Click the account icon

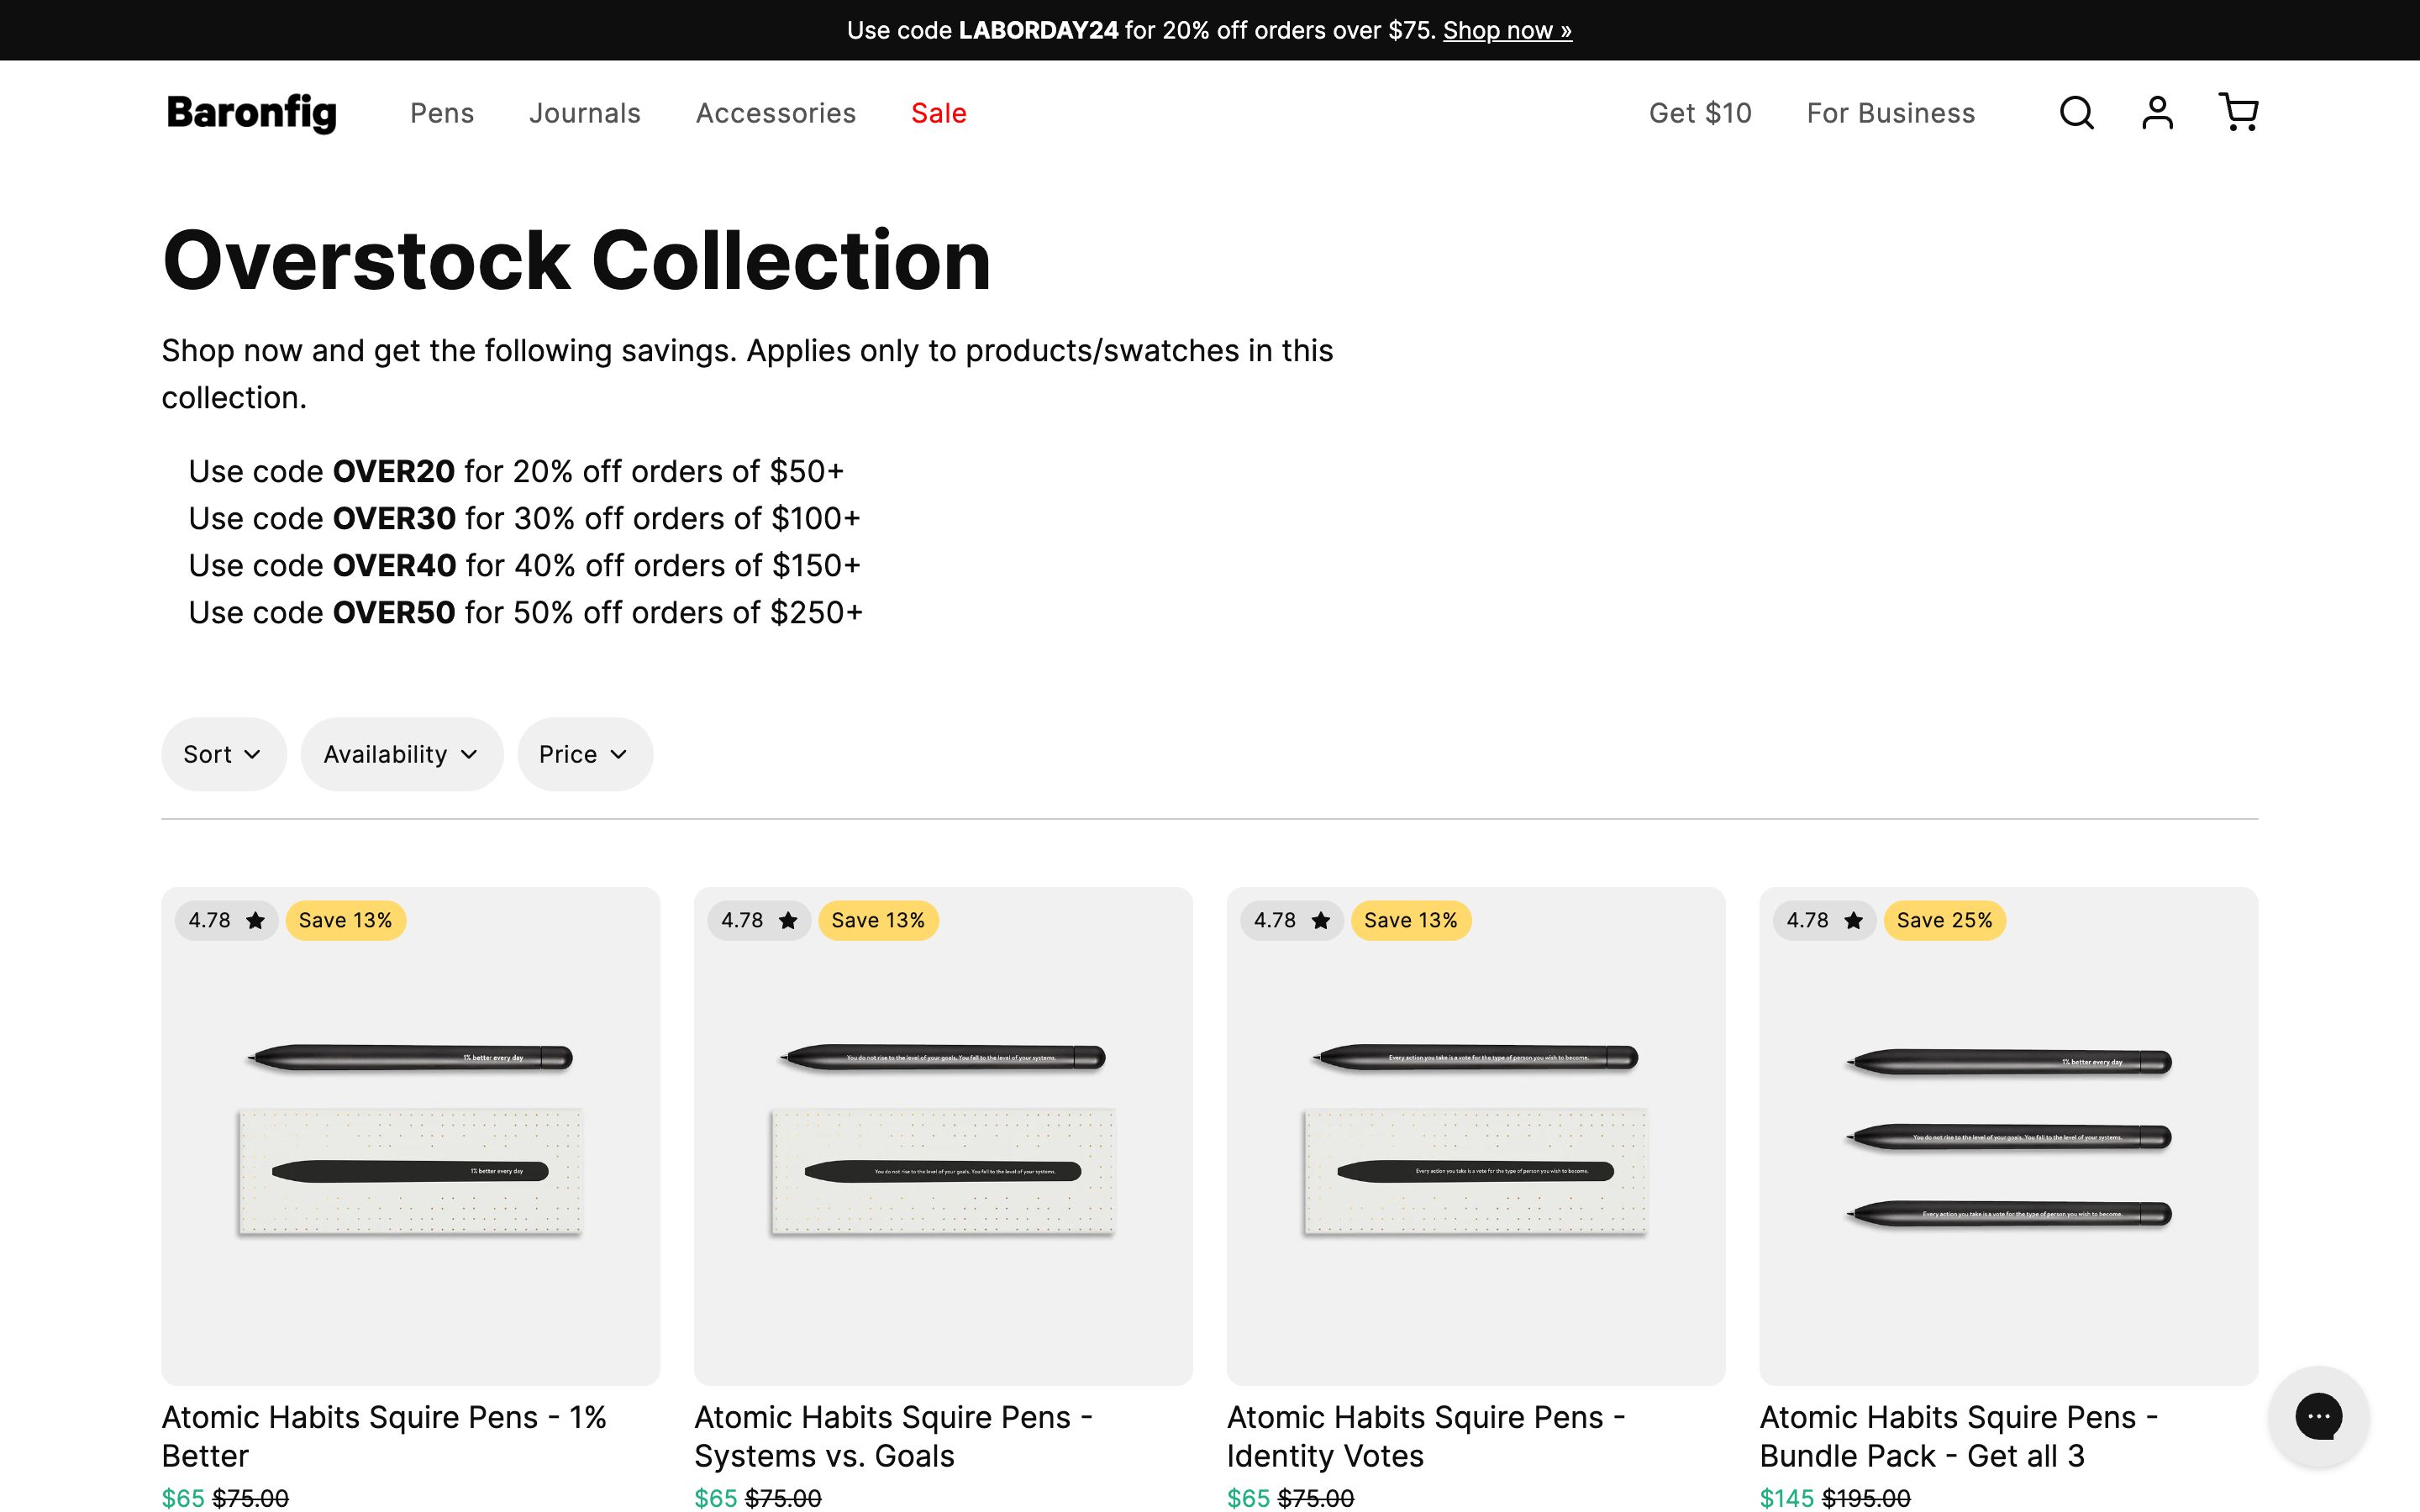point(2157,113)
